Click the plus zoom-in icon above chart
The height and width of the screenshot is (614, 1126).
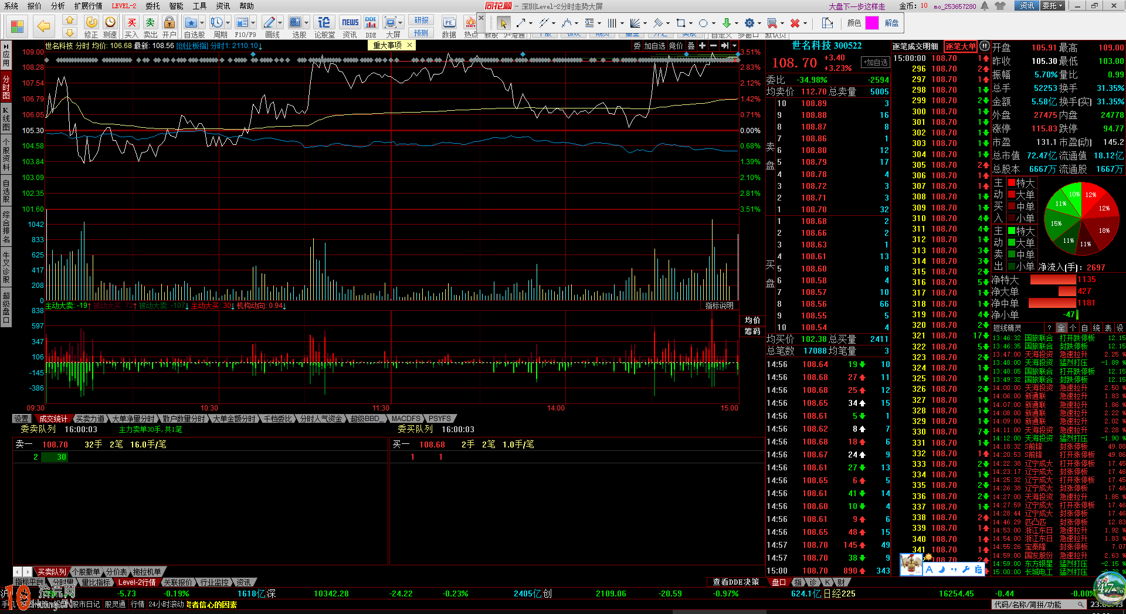(702, 46)
